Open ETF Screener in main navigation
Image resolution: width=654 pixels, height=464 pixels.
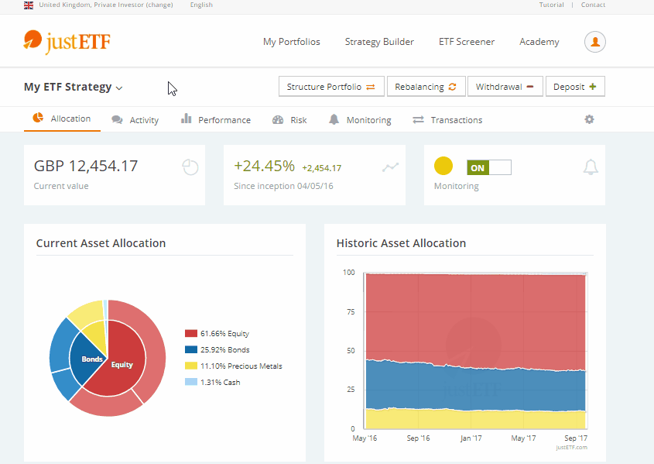pos(466,42)
